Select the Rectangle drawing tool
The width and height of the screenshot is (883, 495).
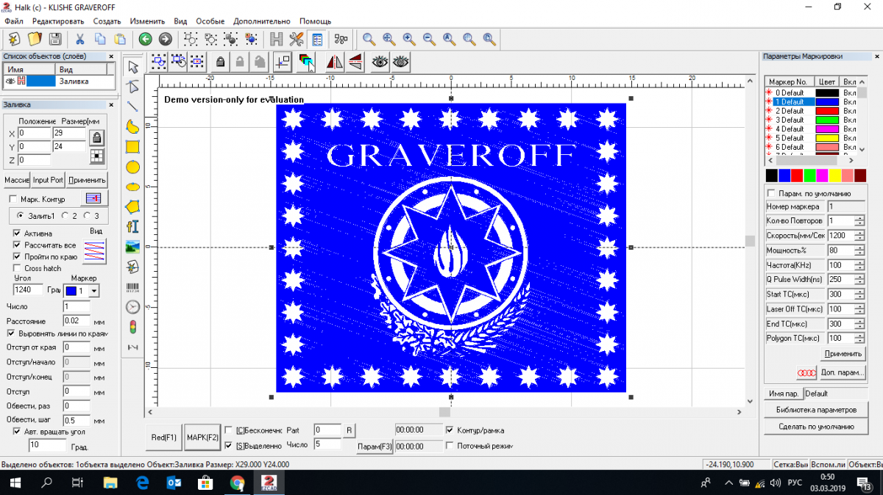click(133, 146)
